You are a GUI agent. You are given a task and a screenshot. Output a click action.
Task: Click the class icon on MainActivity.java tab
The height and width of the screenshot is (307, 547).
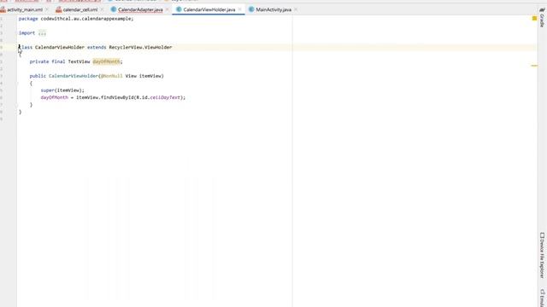point(251,9)
